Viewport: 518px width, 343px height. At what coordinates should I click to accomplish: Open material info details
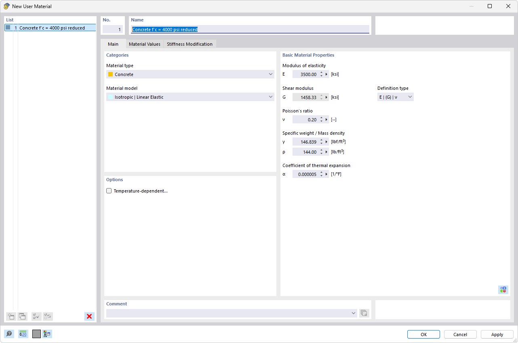pos(503,290)
